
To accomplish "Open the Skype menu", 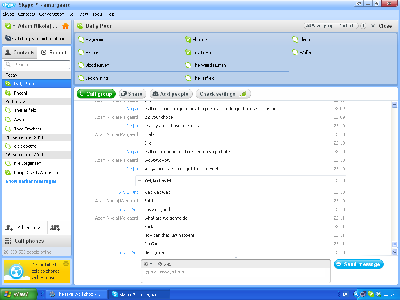I will tap(9, 14).
